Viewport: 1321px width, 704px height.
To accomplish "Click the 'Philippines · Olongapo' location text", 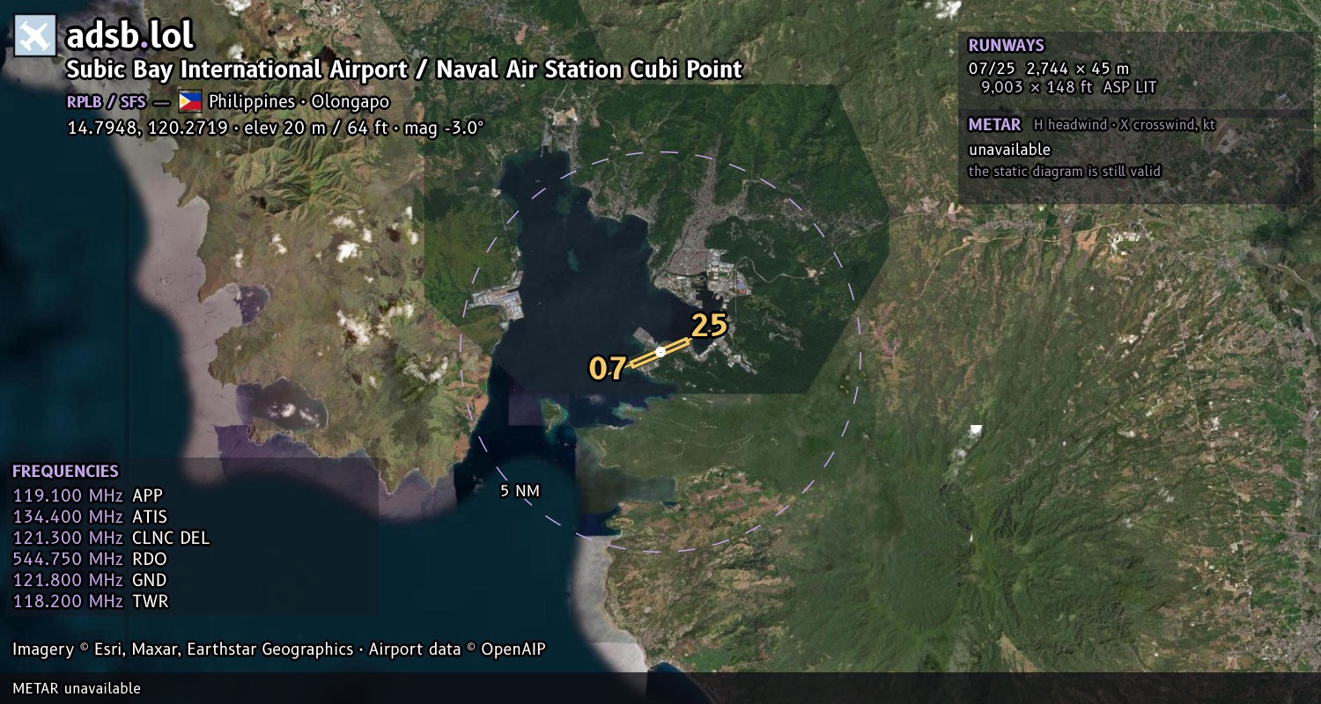I will 299,102.
